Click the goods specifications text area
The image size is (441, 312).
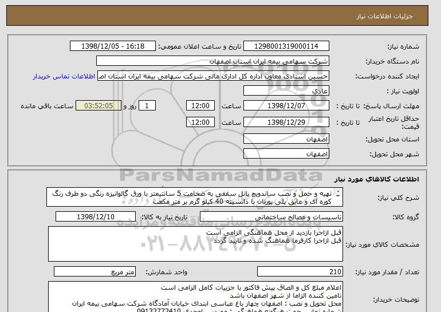click(195, 244)
